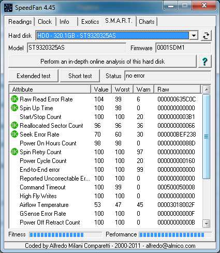
Task: Select the Reallocated Sector Count row
Action: click(x=106, y=126)
